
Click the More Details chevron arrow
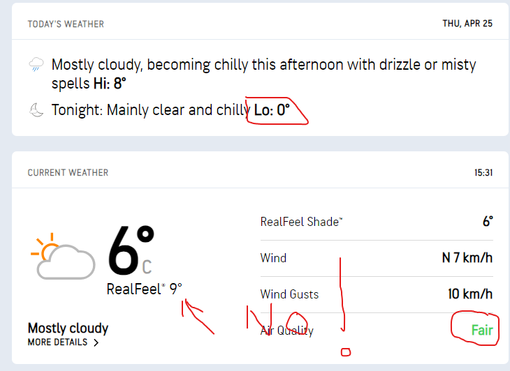96,342
